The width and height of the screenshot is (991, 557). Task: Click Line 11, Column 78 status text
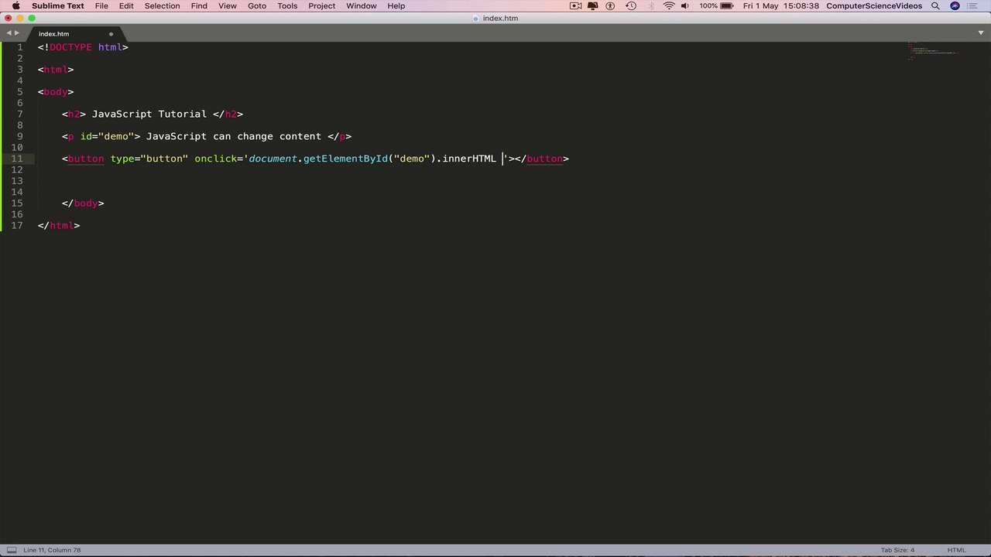click(52, 550)
